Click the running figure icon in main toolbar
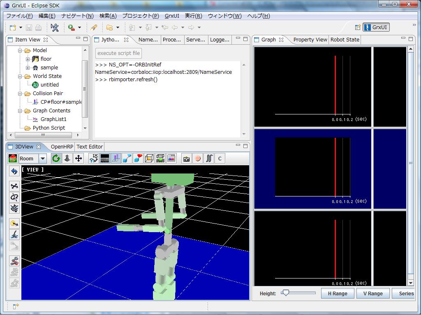This screenshot has width=421, height=315. point(55,27)
